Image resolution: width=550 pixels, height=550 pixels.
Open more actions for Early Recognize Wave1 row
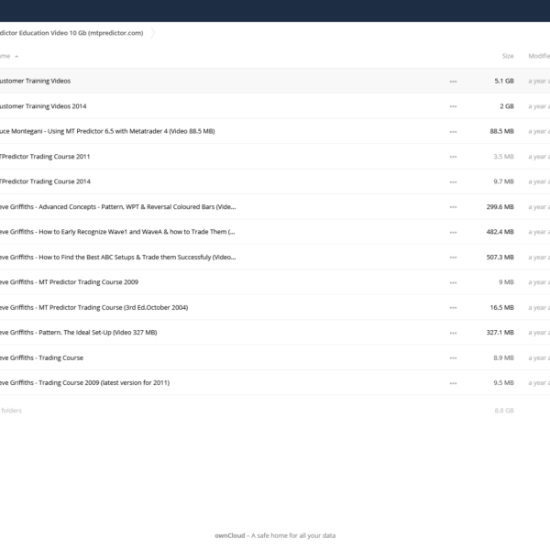coord(453,232)
